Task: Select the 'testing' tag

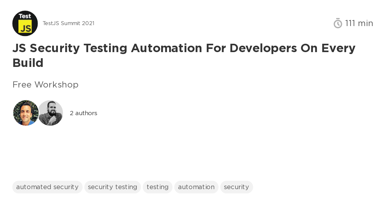Action: click(x=158, y=187)
